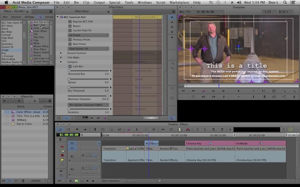Click Add Keyframe in Composer controls

coord(203,91)
